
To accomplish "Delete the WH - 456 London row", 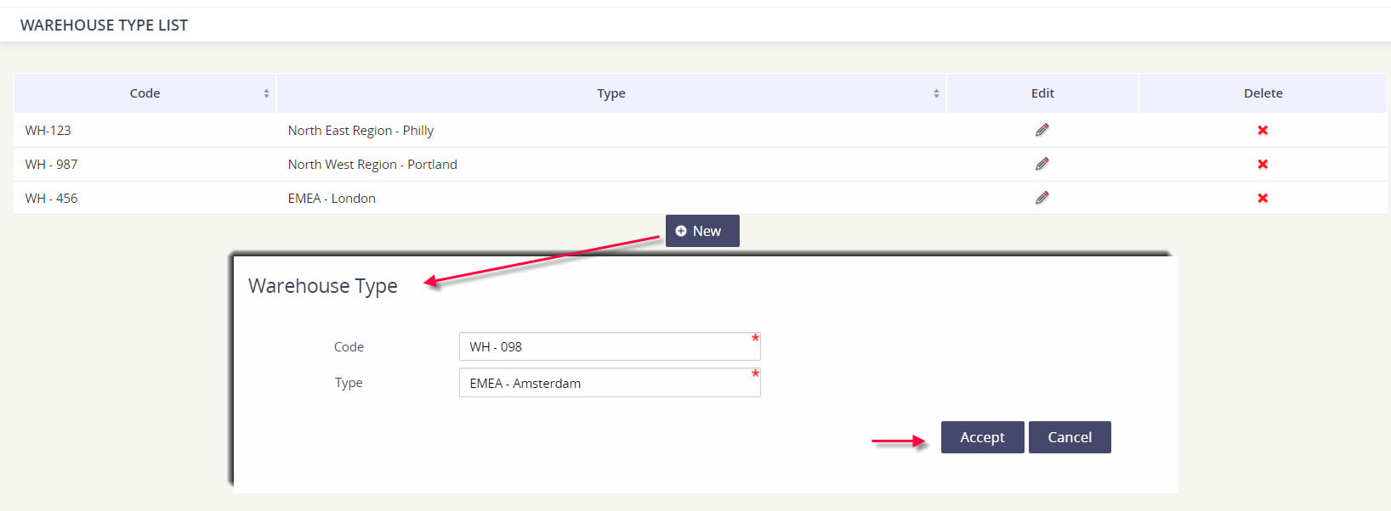I will (x=1263, y=198).
